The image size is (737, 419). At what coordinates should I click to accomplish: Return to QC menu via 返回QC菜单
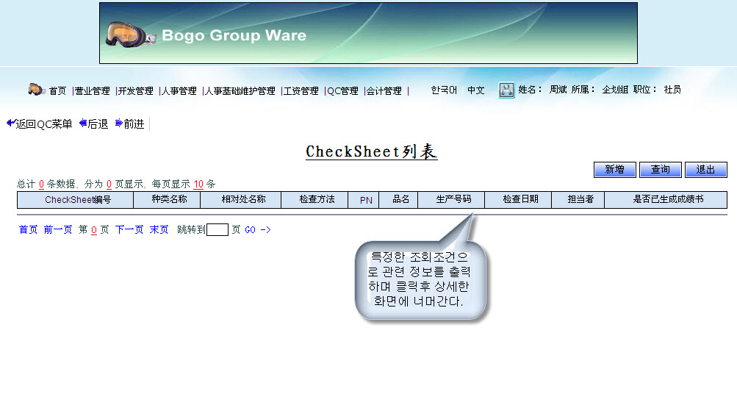tap(43, 123)
